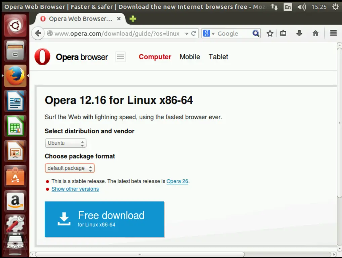Select the Opera Web Browser tab
The height and width of the screenshot is (258, 342).
(x=80, y=19)
